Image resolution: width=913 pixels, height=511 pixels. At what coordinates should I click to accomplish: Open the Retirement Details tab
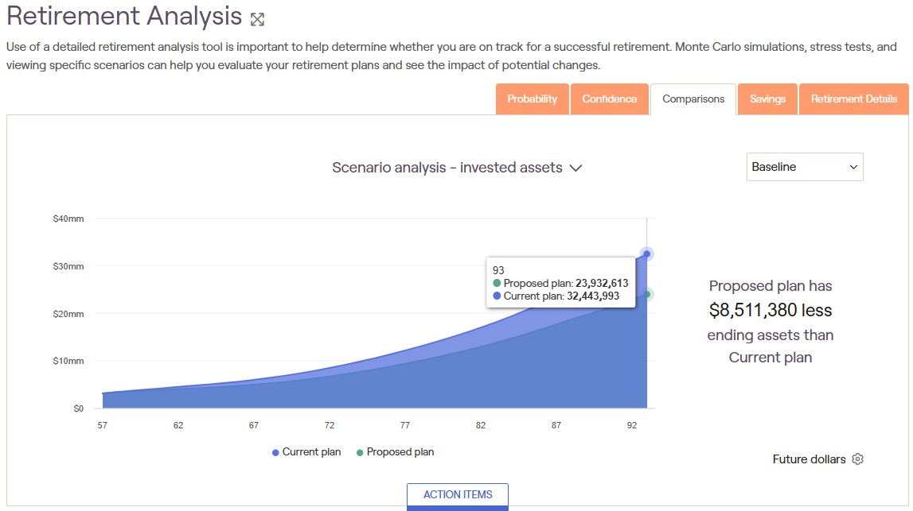click(853, 99)
